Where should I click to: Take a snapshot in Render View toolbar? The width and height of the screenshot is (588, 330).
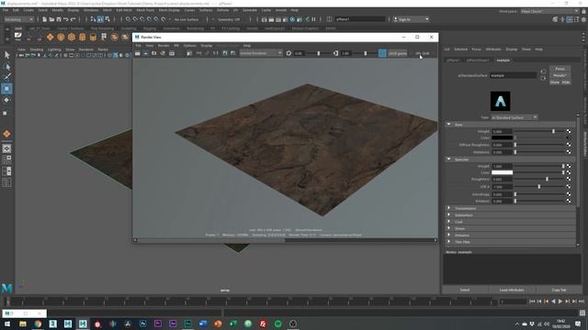153,53
